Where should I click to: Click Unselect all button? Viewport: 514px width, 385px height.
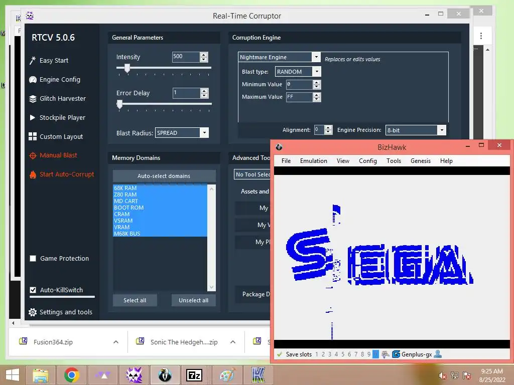[x=193, y=300]
